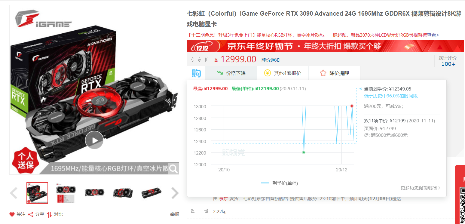
Task: Click the 满200元，可减5% promotion text
Action: pyautogui.click(x=384, y=106)
